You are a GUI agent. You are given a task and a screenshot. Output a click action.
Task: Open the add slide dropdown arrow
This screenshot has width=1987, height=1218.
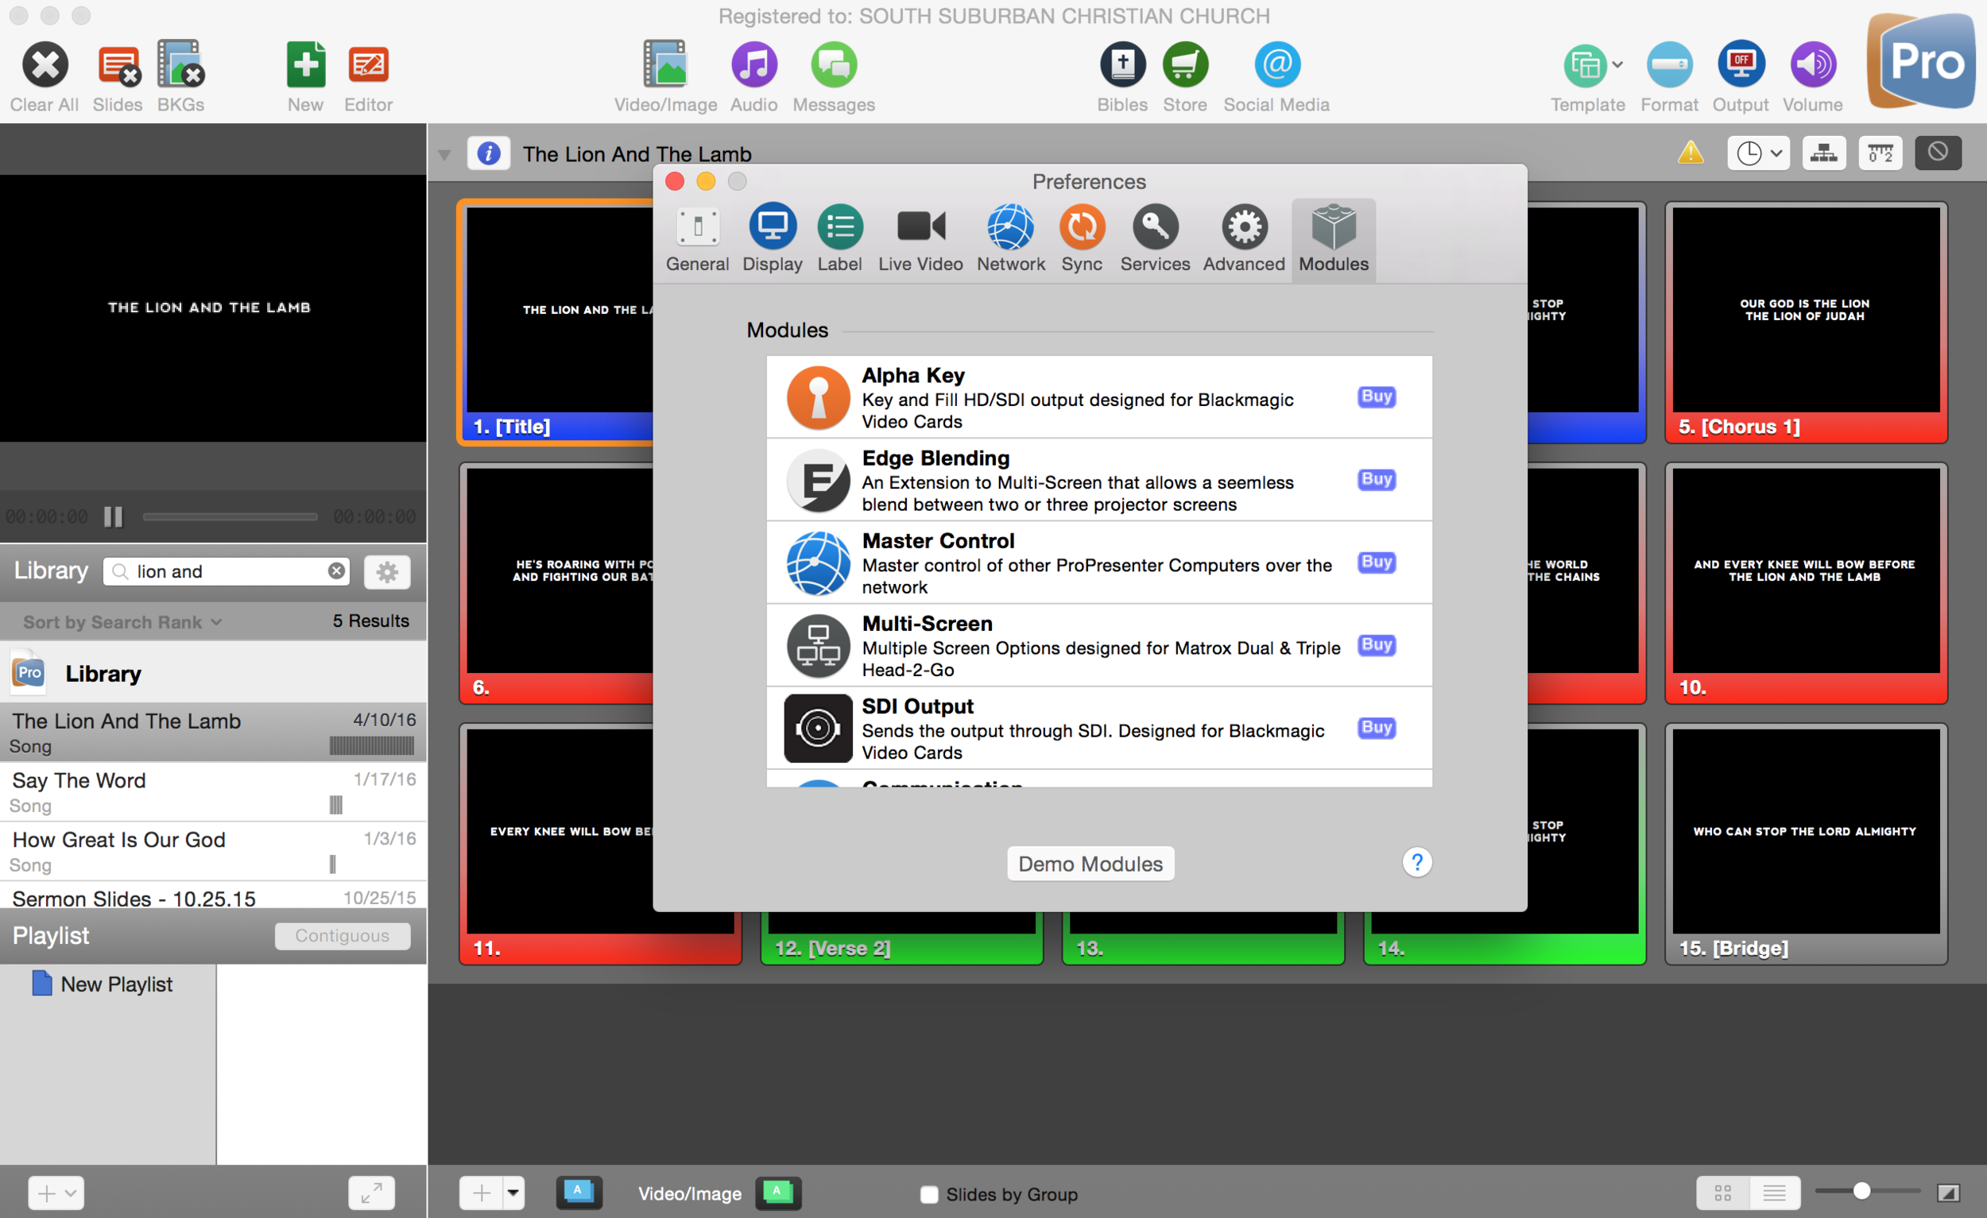coord(513,1193)
